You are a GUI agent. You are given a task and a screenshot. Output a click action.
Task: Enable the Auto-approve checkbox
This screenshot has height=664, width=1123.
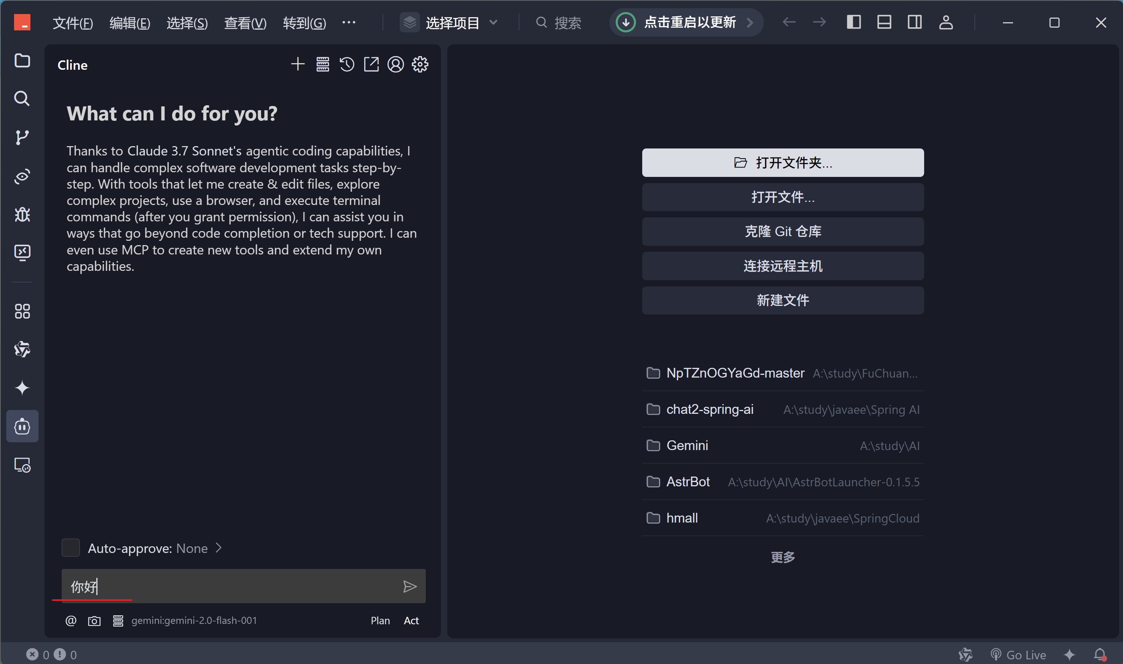(71, 548)
